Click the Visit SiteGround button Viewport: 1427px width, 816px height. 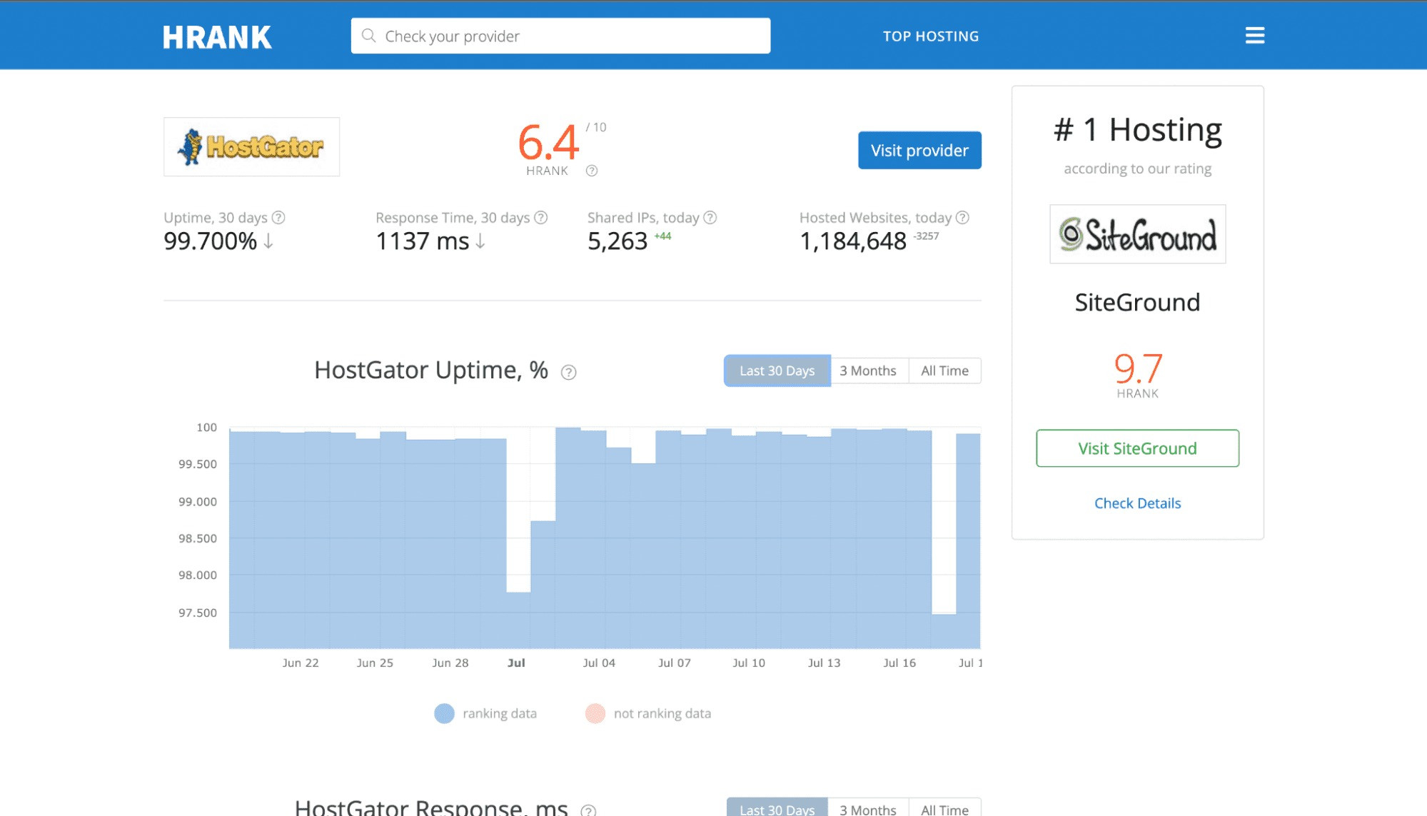point(1137,448)
